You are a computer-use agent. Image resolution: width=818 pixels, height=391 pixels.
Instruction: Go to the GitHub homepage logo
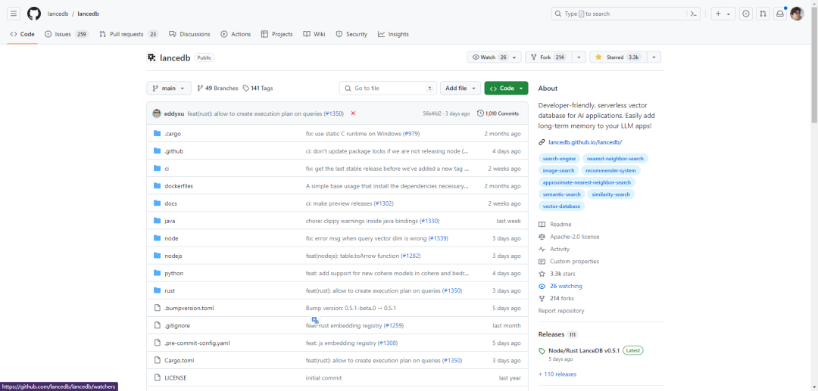coord(34,14)
